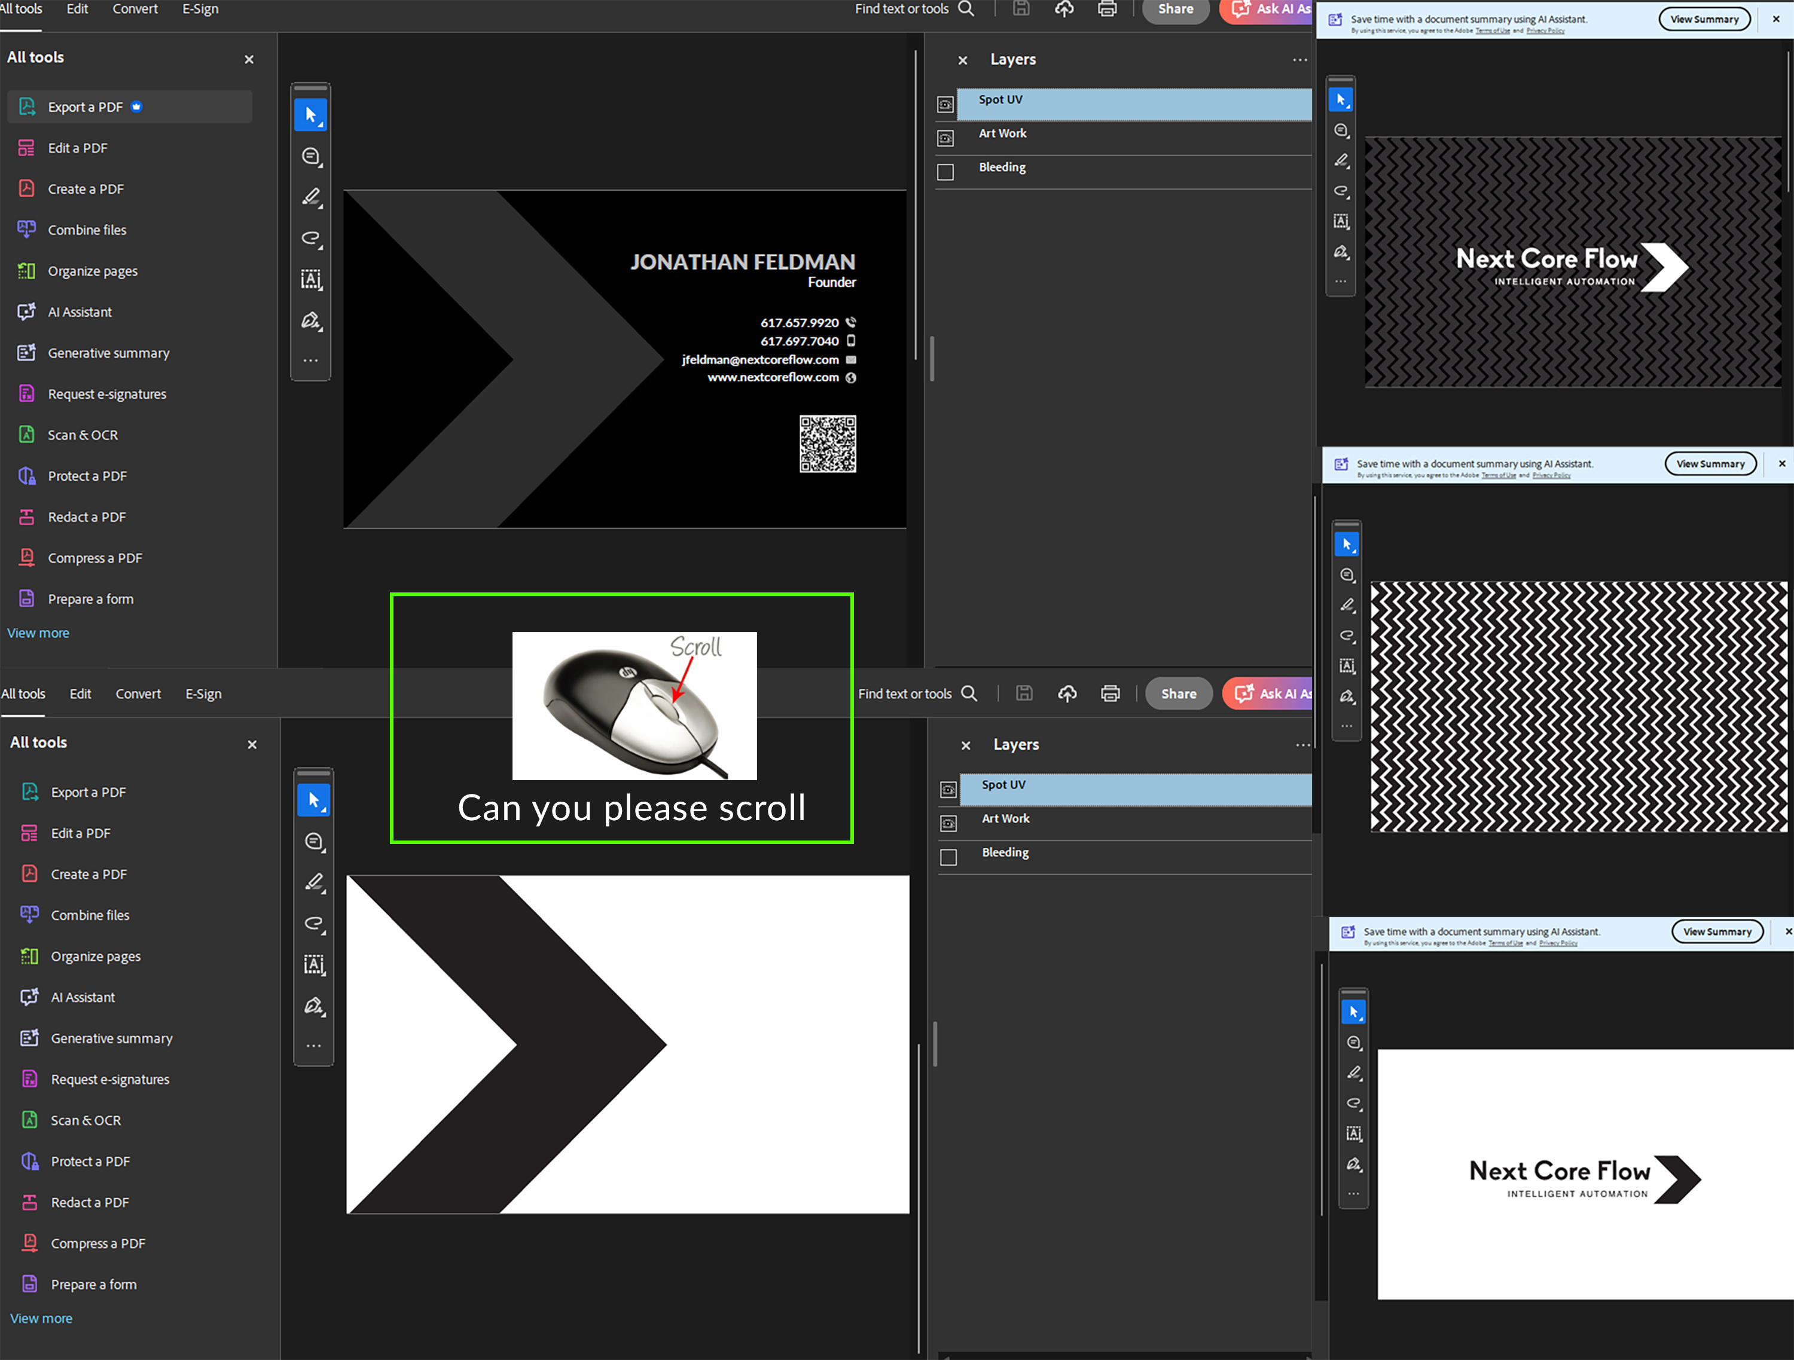Click the topmost View Summary button
This screenshot has height=1360, width=1794.
[1704, 20]
